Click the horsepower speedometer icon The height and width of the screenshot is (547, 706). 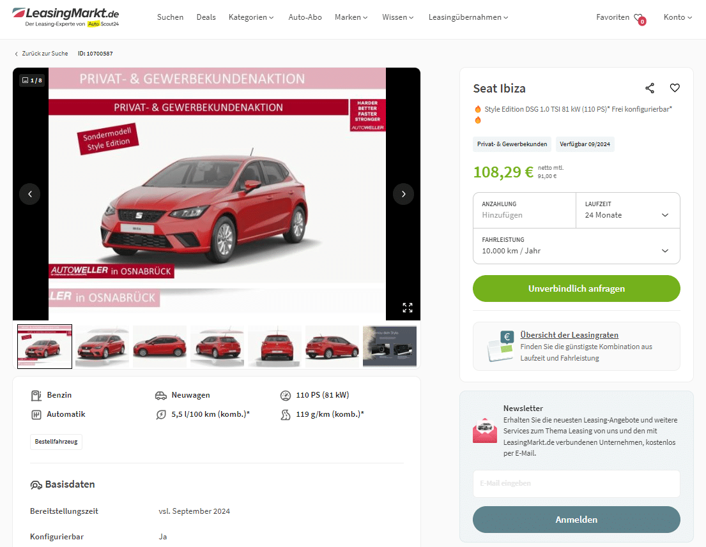tap(286, 395)
